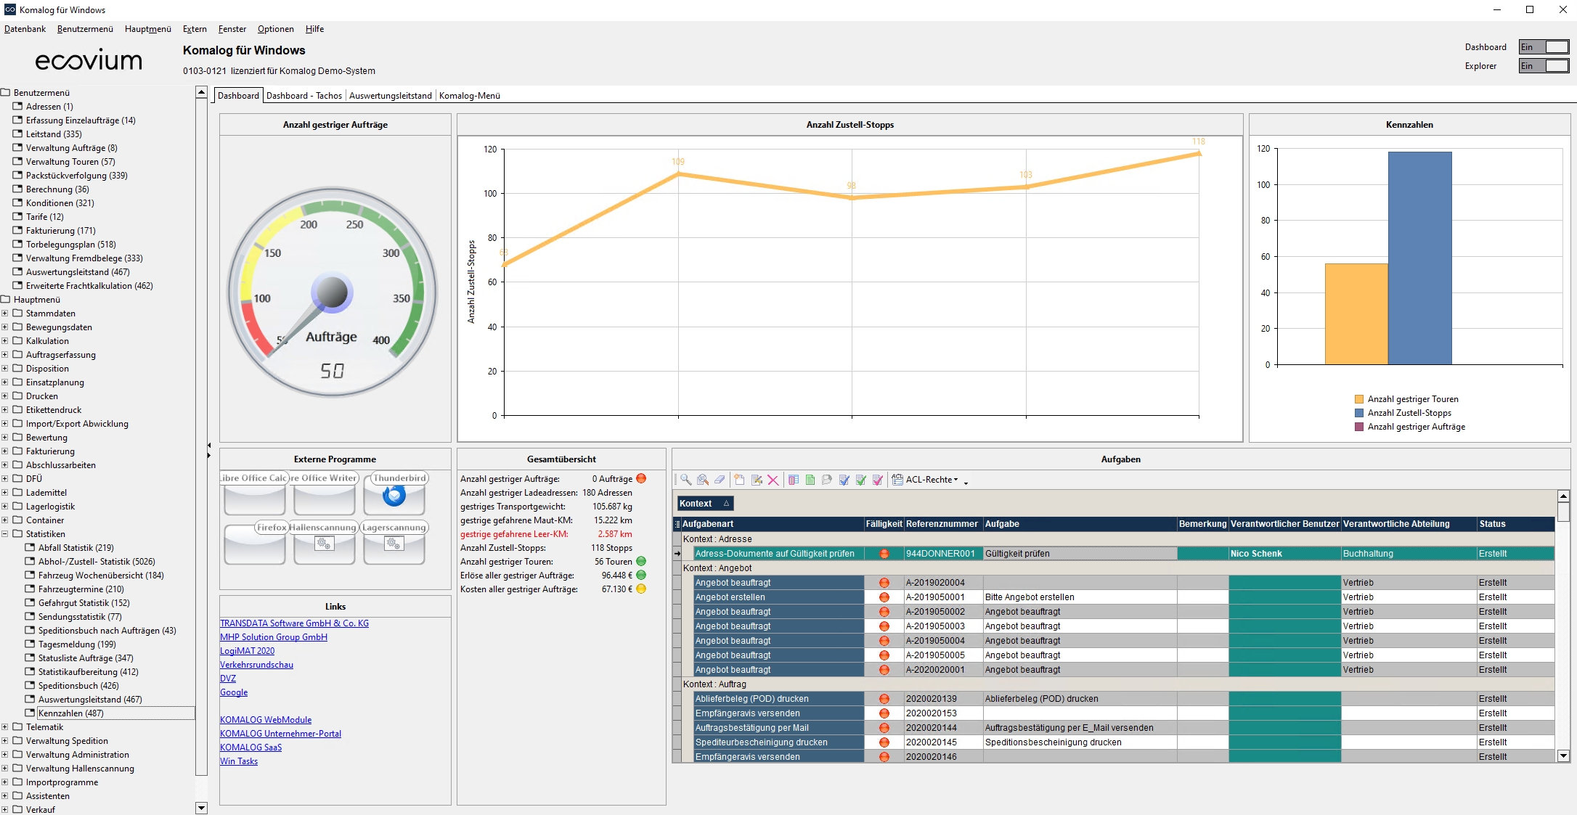Toggle sort order on Kontext grouping chip
1577x815 pixels.
coord(705,504)
